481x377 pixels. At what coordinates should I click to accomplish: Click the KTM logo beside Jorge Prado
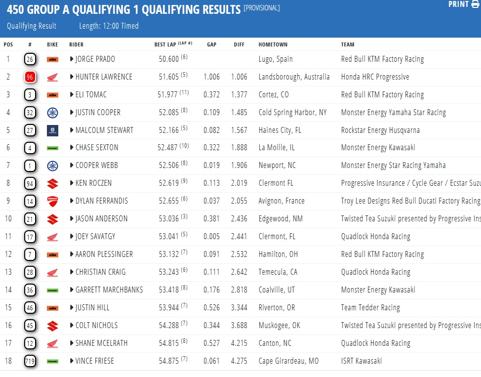pos(52,59)
